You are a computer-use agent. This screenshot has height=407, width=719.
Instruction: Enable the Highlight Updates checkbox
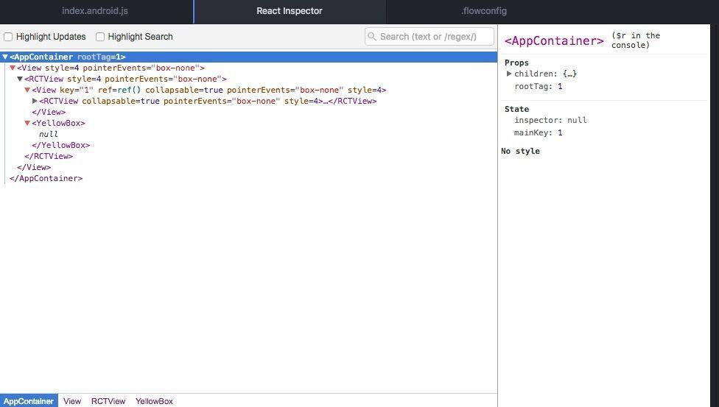click(8, 37)
